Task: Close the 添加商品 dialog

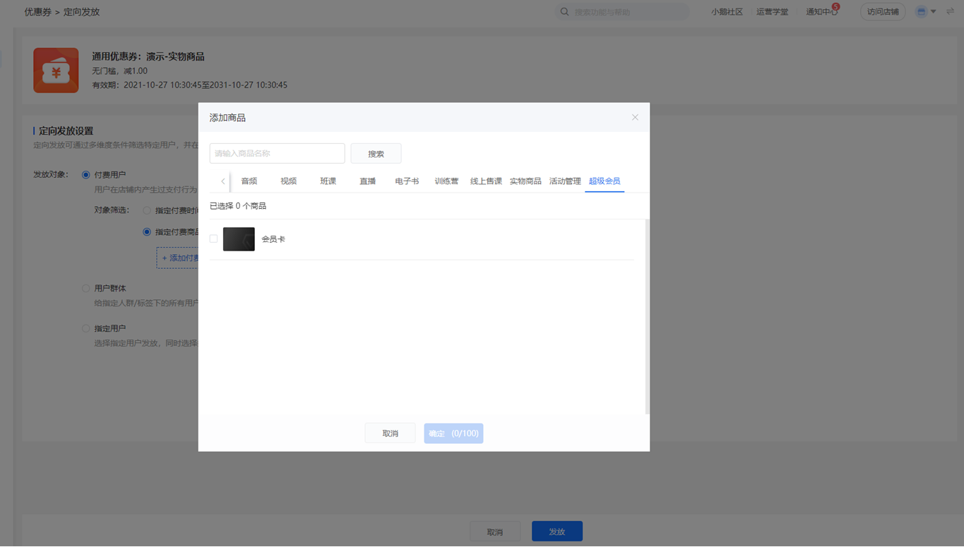Action: click(635, 117)
